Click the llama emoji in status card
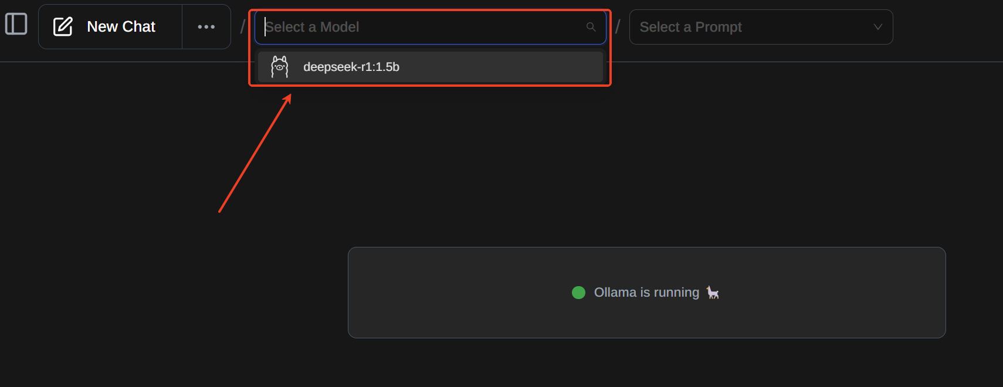Image resolution: width=1003 pixels, height=387 pixels. pyautogui.click(x=713, y=293)
